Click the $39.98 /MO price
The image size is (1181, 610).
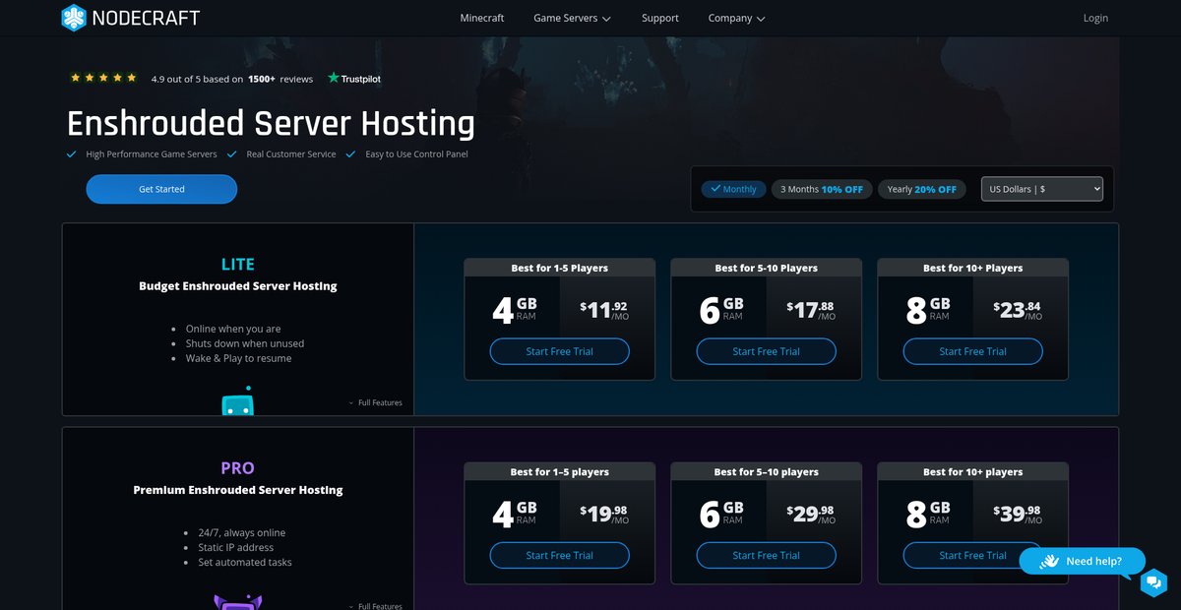pos(1018,514)
